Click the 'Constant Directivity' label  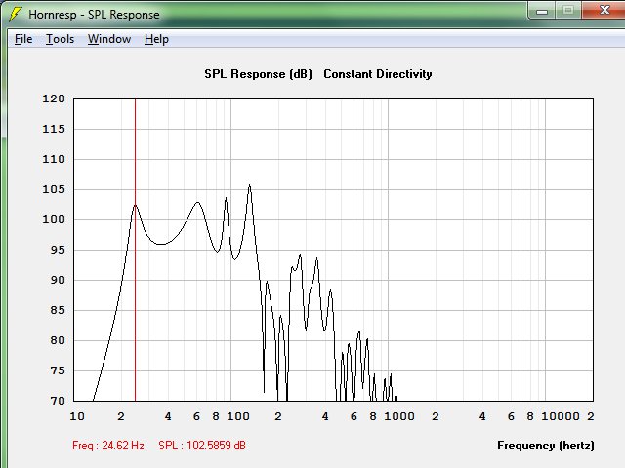pos(378,74)
